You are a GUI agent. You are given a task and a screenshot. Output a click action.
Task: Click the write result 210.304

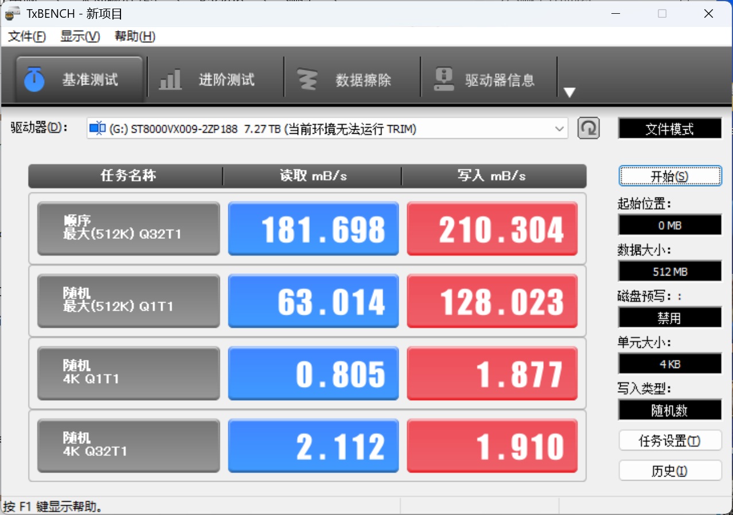(x=492, y=229)
